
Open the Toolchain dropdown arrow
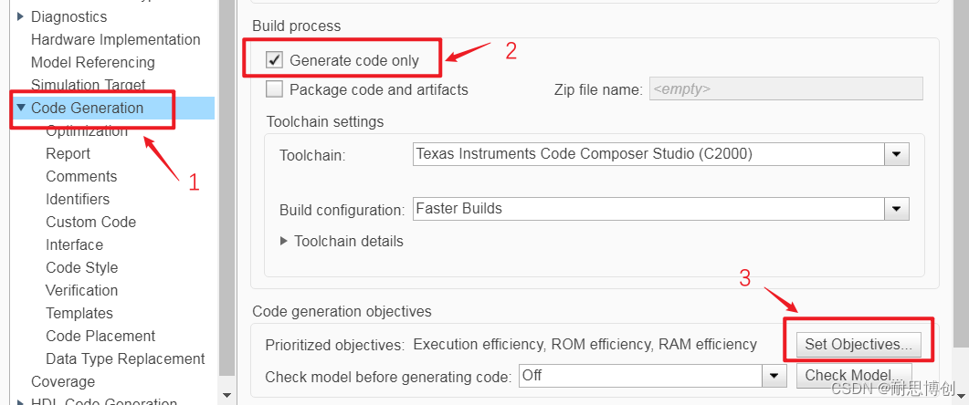pyautogui.click(x=897, y=154)
